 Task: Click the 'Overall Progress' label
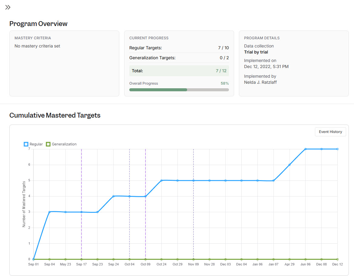[144, 83]
